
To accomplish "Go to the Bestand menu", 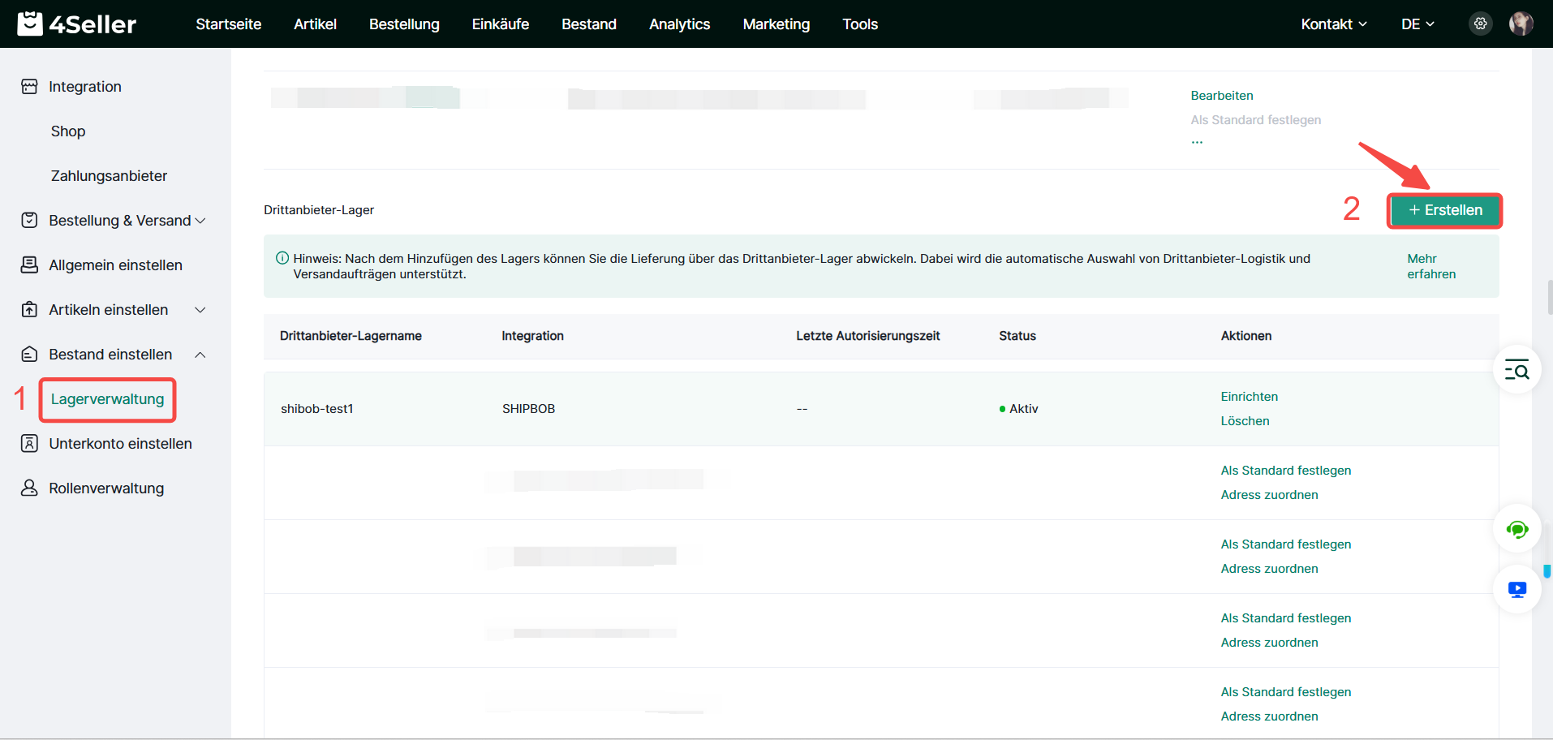I will [588, 24].
